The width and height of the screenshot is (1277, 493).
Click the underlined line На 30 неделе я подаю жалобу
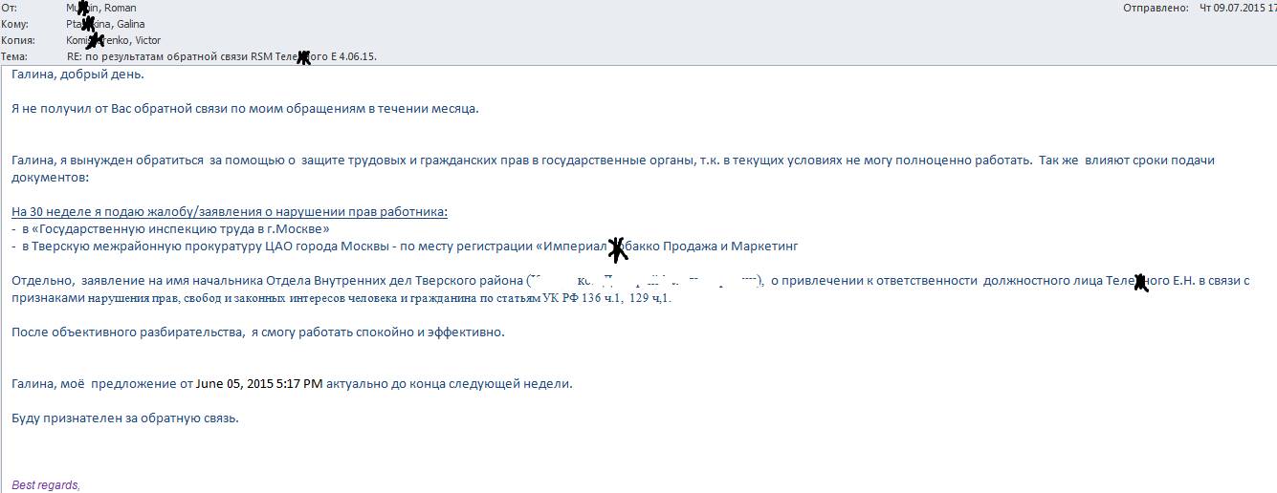click(229, 211)
